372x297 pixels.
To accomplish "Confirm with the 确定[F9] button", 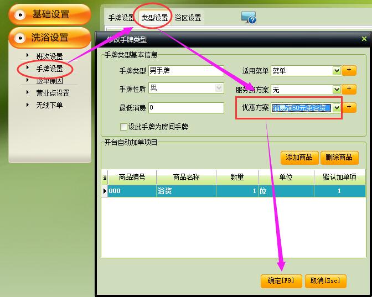I will click(281, 281).
